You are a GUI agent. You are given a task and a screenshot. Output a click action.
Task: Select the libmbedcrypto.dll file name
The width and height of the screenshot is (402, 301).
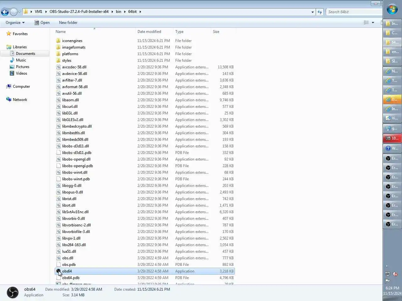(77, 126)
